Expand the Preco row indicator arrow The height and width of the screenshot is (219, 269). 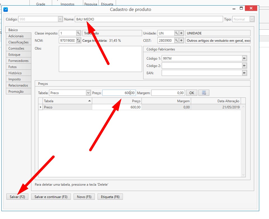tap(41, 107)
